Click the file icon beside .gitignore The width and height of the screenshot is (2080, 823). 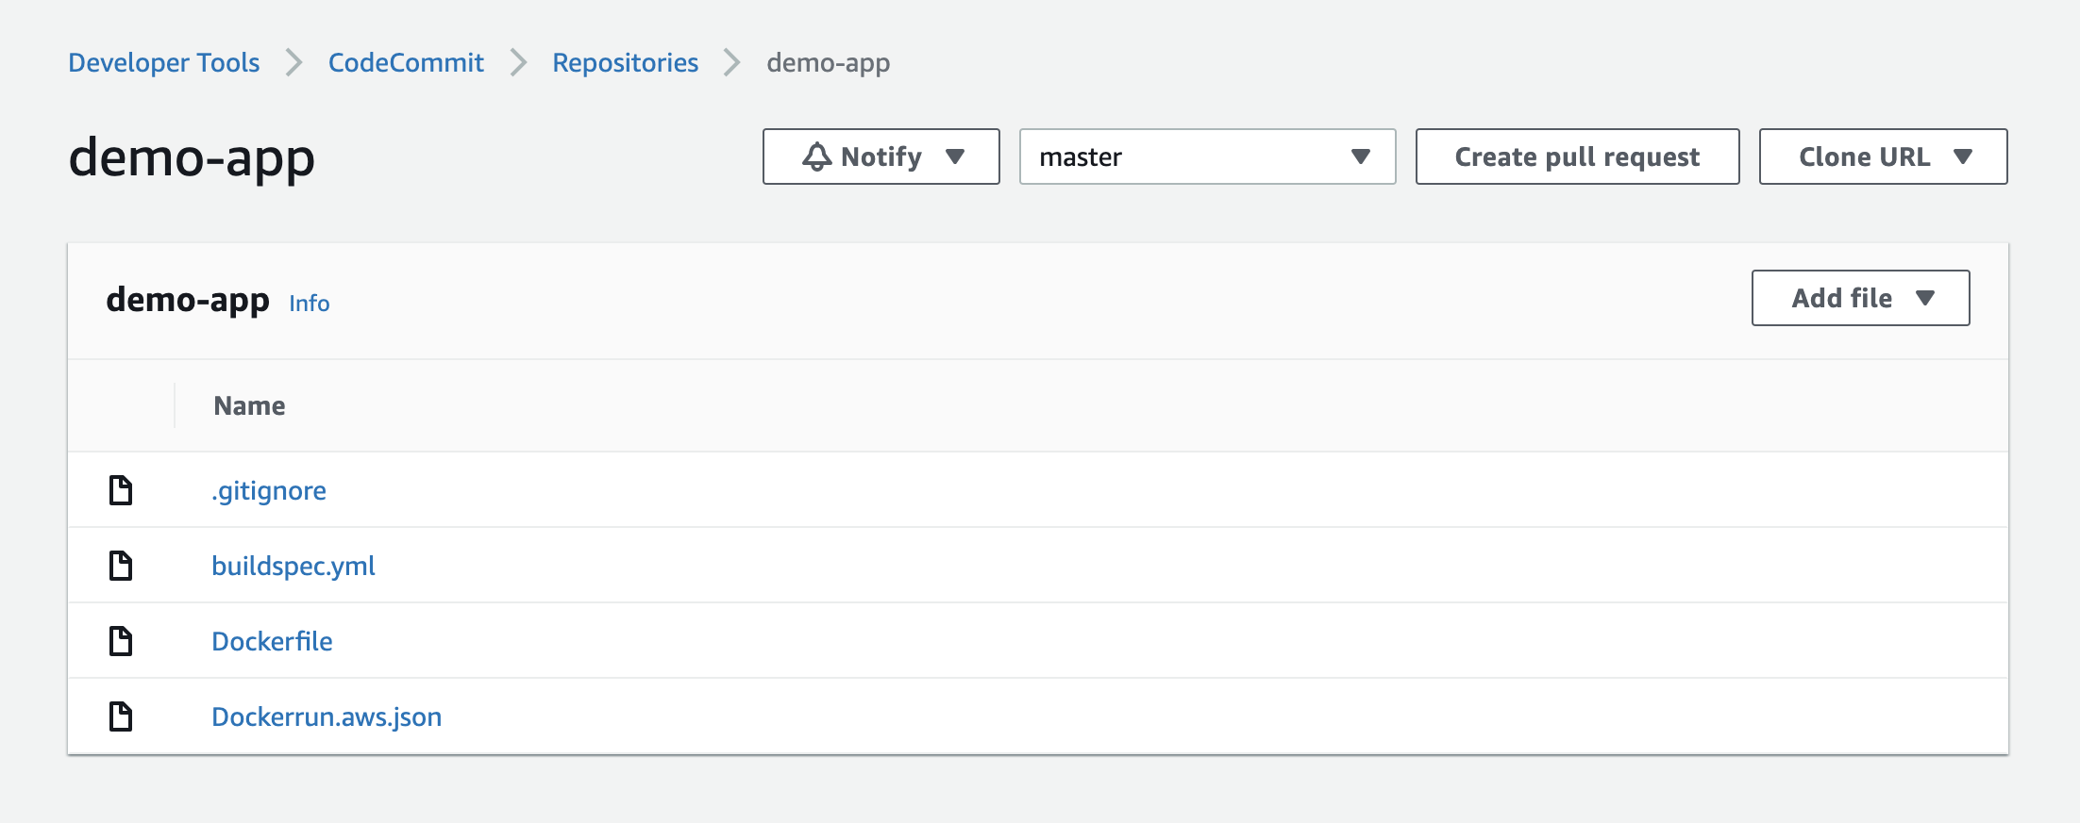(121, 490)
